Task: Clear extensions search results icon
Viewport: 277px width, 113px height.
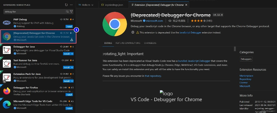Action: (67, 12)
